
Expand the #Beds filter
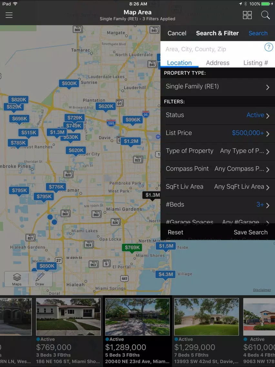coord(218,205)
